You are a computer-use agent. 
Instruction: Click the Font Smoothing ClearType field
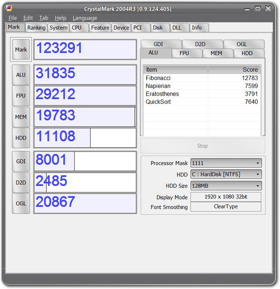tap(226, 206)
